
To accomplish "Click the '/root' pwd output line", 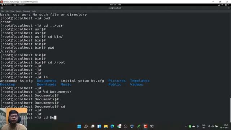I will (5, 22).
